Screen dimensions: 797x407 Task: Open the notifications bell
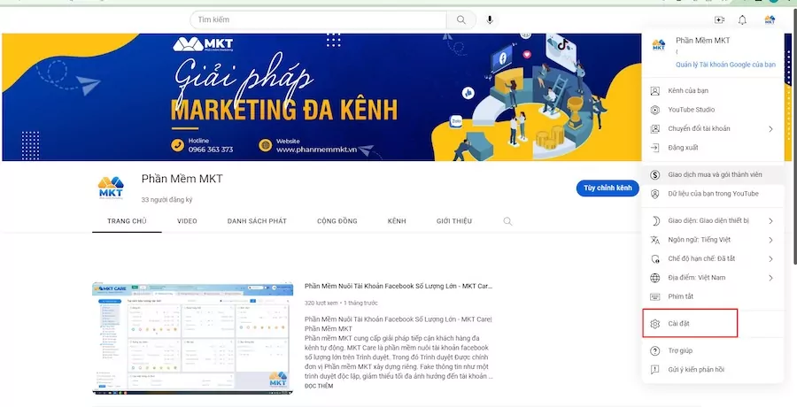tap(743, 19)
